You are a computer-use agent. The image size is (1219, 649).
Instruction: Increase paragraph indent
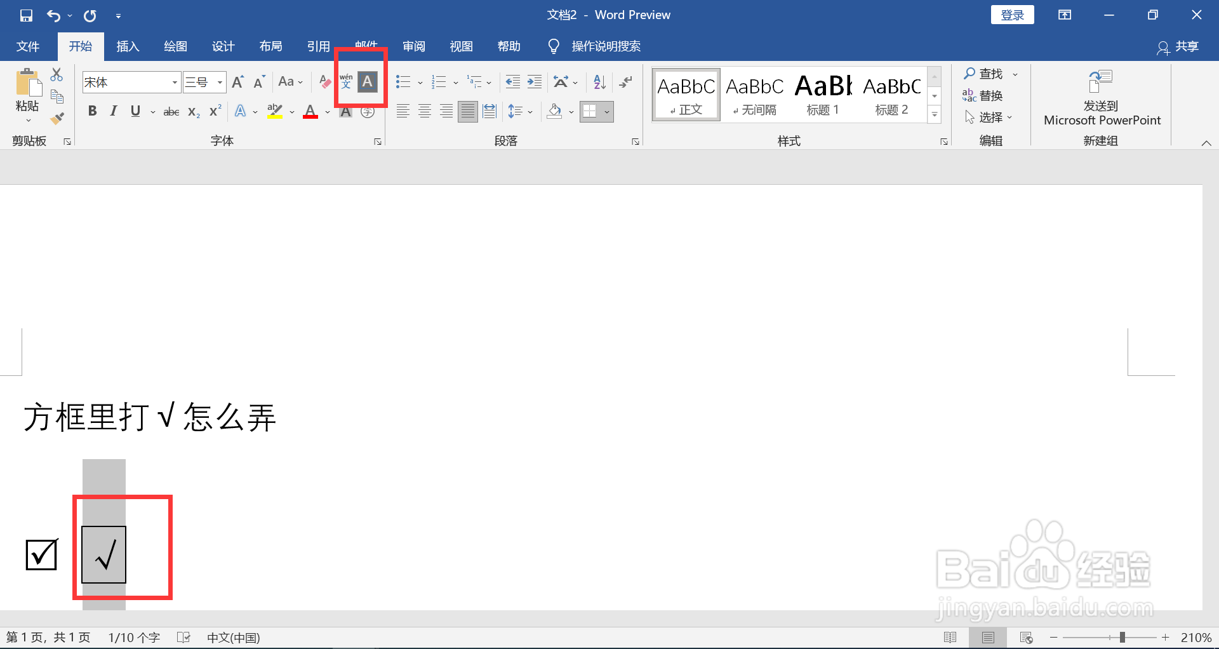(x=535, y=82)
